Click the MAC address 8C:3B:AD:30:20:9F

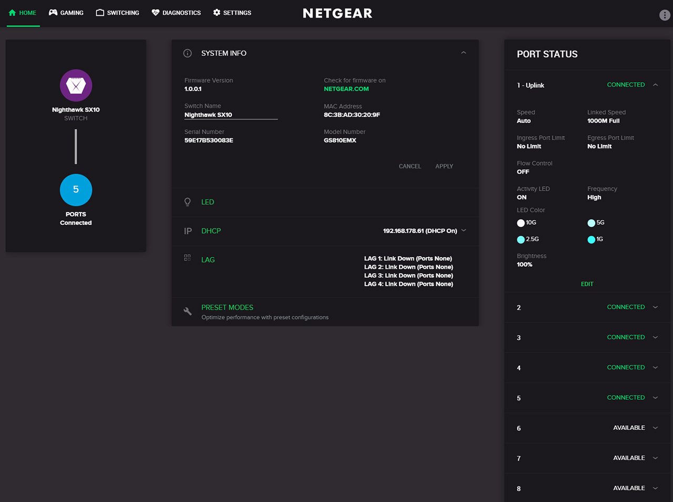tap(352, 115)
